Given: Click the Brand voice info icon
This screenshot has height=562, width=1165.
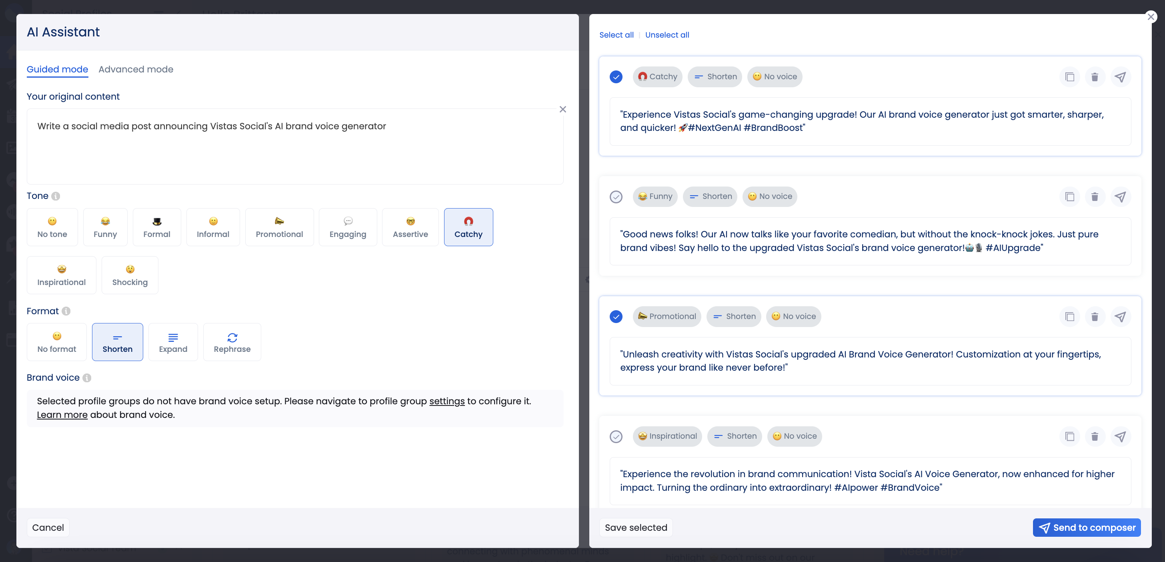Looking at the screenshot, I should point(87,378).
